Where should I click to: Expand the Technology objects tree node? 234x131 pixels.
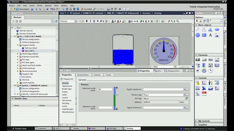point(18,54)
